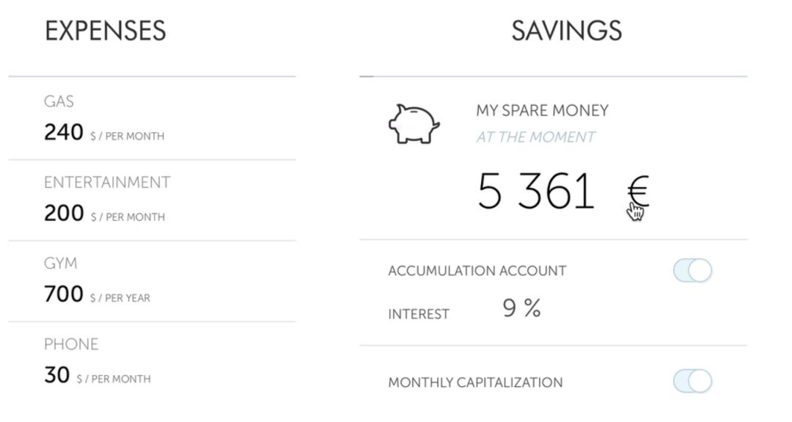Click the piggy bank icon
Screen dimensions: 792x422
[414, 124]
